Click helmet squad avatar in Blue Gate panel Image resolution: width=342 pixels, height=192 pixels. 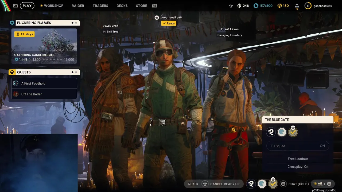coord(282,132)
